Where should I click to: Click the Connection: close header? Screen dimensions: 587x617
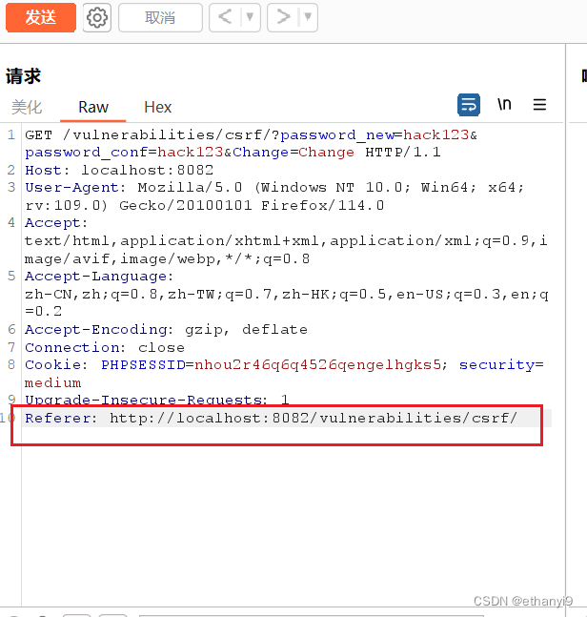tap(105, 347)
